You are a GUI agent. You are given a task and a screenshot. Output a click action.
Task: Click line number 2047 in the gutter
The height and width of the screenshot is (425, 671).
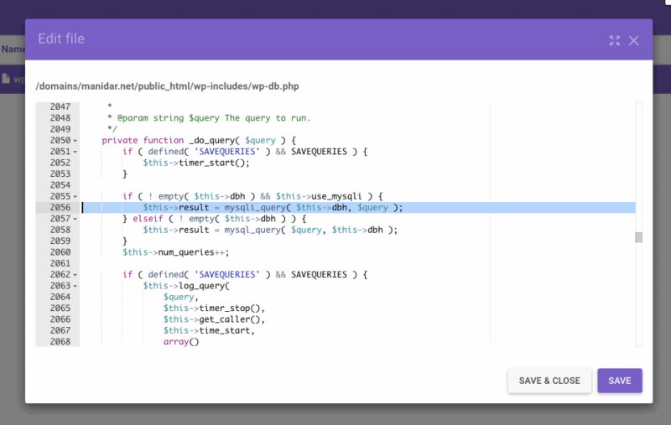pyautogui.click(x=60, y=107)
